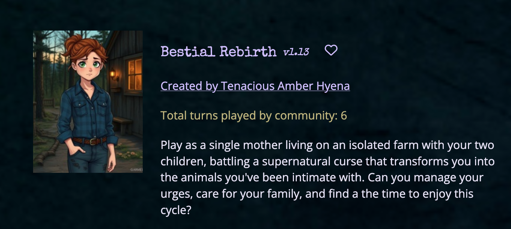
Task: Click the wall lantern in the cover image
Action: click(113, 75)
